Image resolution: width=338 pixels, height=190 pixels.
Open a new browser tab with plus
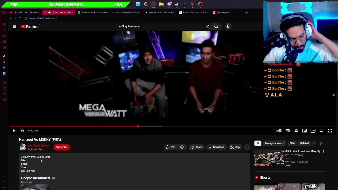[247, 12]
